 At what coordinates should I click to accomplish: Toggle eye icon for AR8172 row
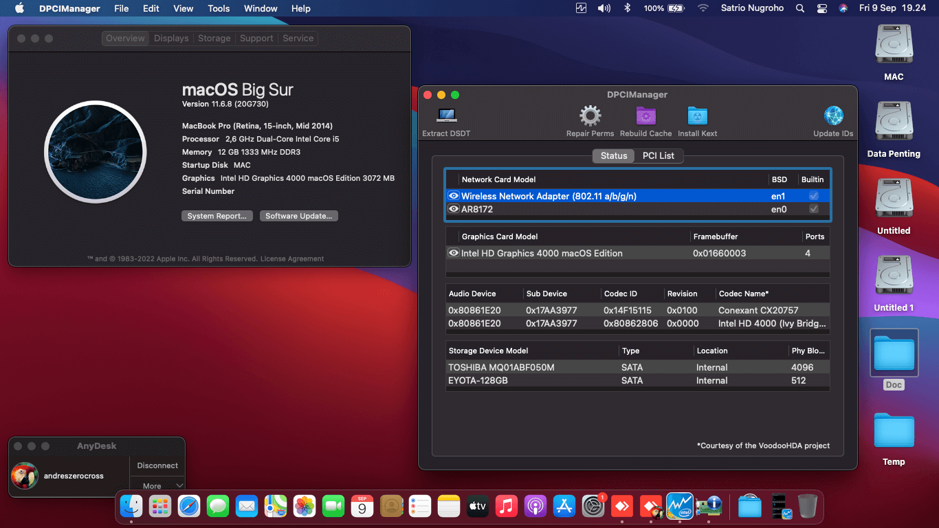(454, 209)
